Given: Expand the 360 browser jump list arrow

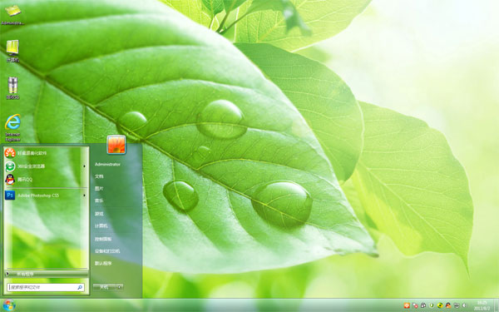Looking at the screenshot, I should point(84,166).
